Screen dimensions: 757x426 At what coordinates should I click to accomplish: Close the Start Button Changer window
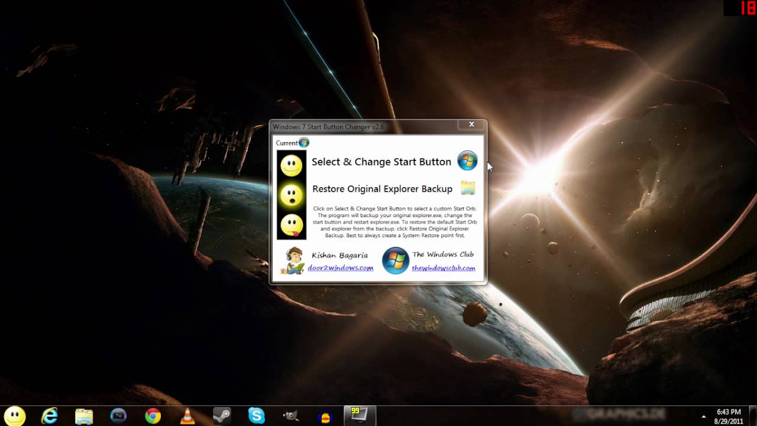coord(471,125)
